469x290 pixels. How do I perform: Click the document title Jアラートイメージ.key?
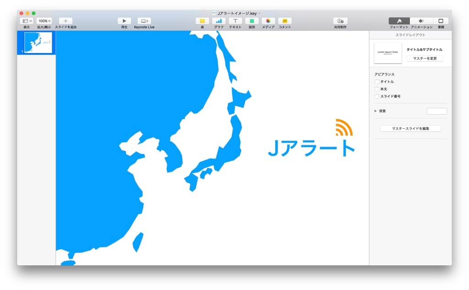tap(237, 13)
